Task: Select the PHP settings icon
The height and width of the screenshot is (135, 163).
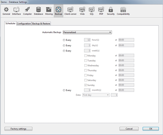Action: 101,11
